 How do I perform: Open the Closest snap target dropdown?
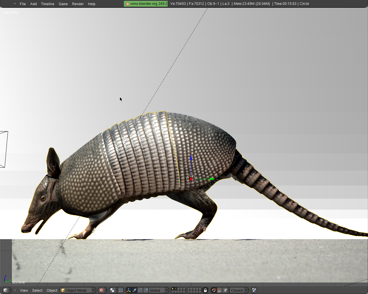coord(239,290)
